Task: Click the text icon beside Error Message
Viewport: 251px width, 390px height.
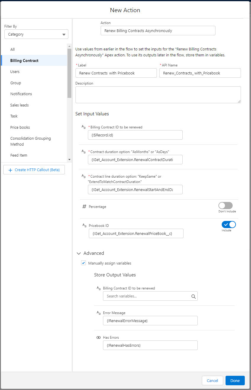Action: [x=99, y=313]
